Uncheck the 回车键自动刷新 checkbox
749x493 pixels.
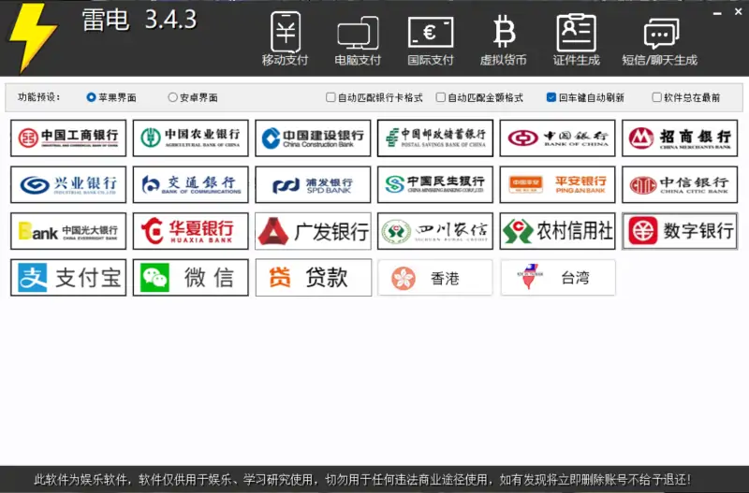[551, 97]
